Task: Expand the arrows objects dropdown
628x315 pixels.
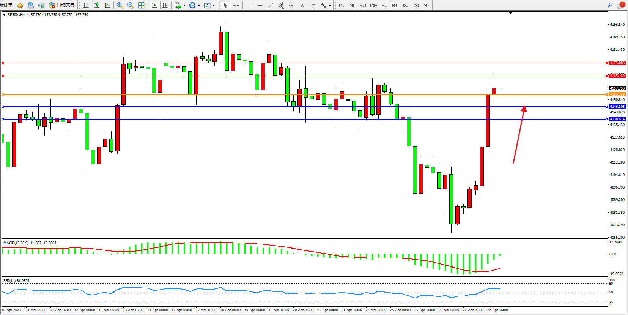Action: 330,5
